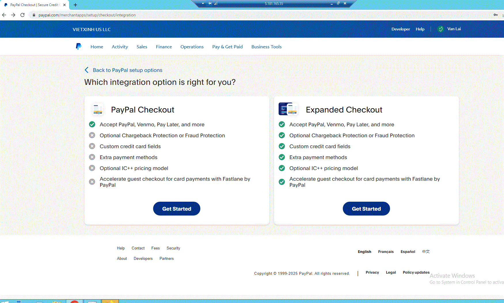Open the Business Tools menu

(x=267, y=47)
